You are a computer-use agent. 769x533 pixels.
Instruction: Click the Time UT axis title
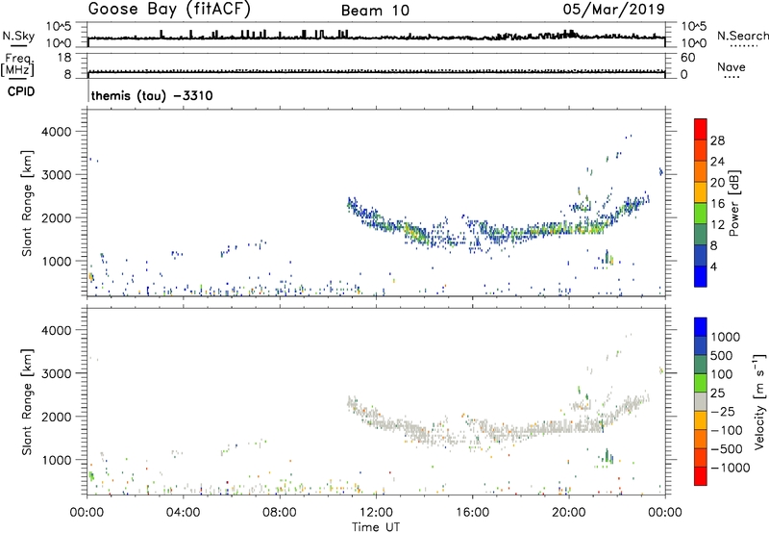click(376, 527)
